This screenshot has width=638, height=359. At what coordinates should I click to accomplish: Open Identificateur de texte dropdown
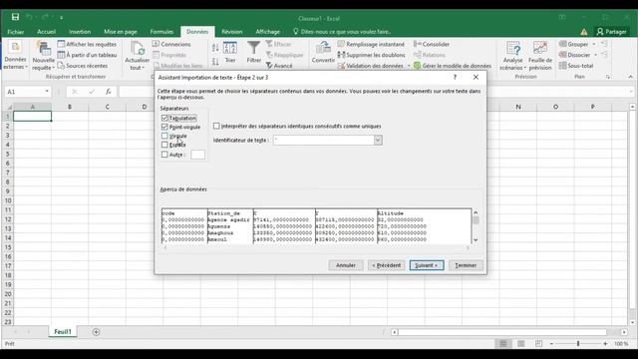coord(378,140)
